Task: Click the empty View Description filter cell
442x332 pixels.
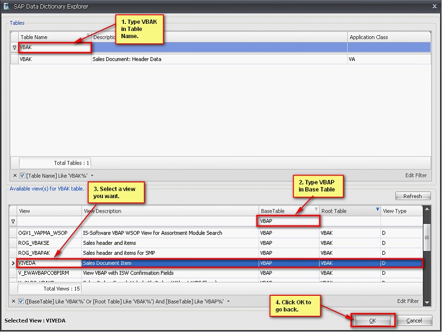Action: [170, 221]
